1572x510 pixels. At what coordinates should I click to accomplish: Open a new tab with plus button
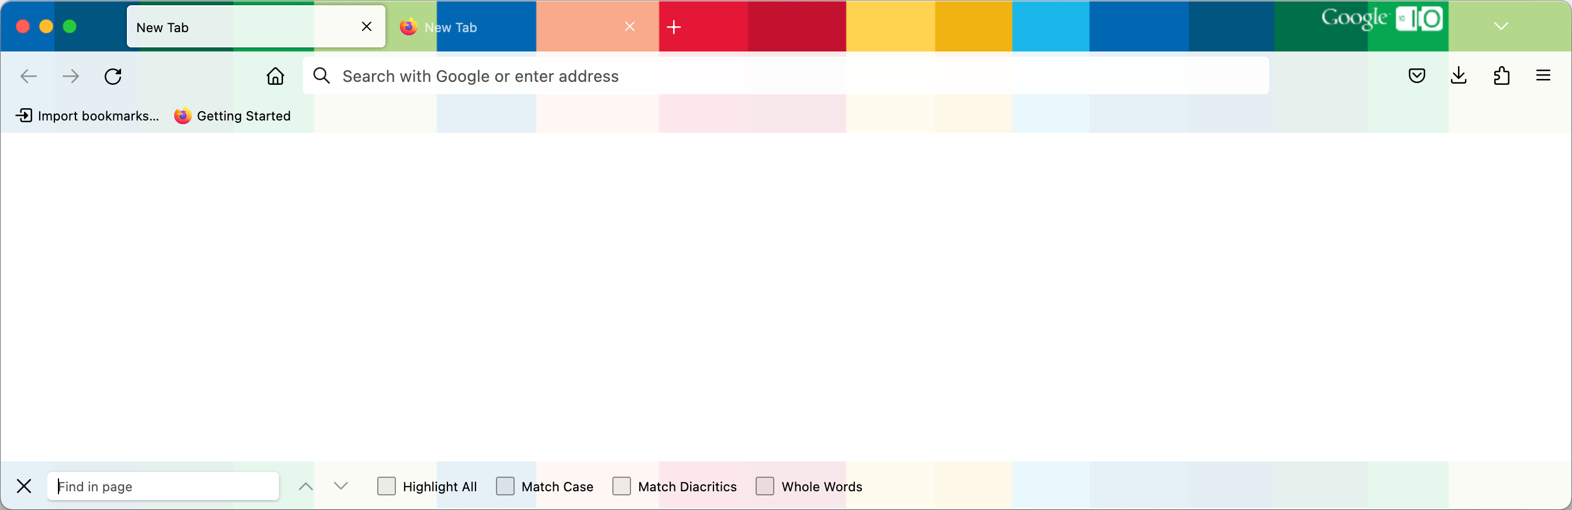pyautogui.click(x=674, y=27)
